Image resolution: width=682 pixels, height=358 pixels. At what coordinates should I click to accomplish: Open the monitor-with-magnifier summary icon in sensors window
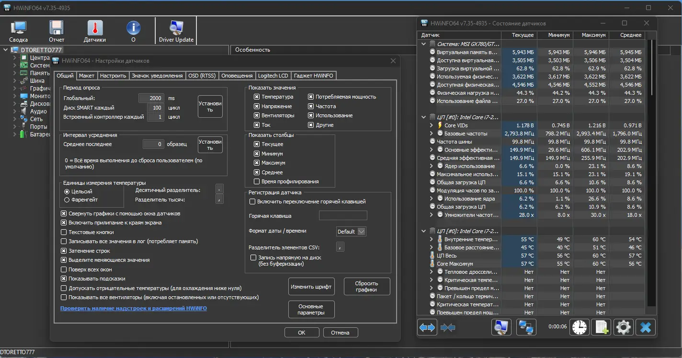pyautogui.click(x=501, y=327)
